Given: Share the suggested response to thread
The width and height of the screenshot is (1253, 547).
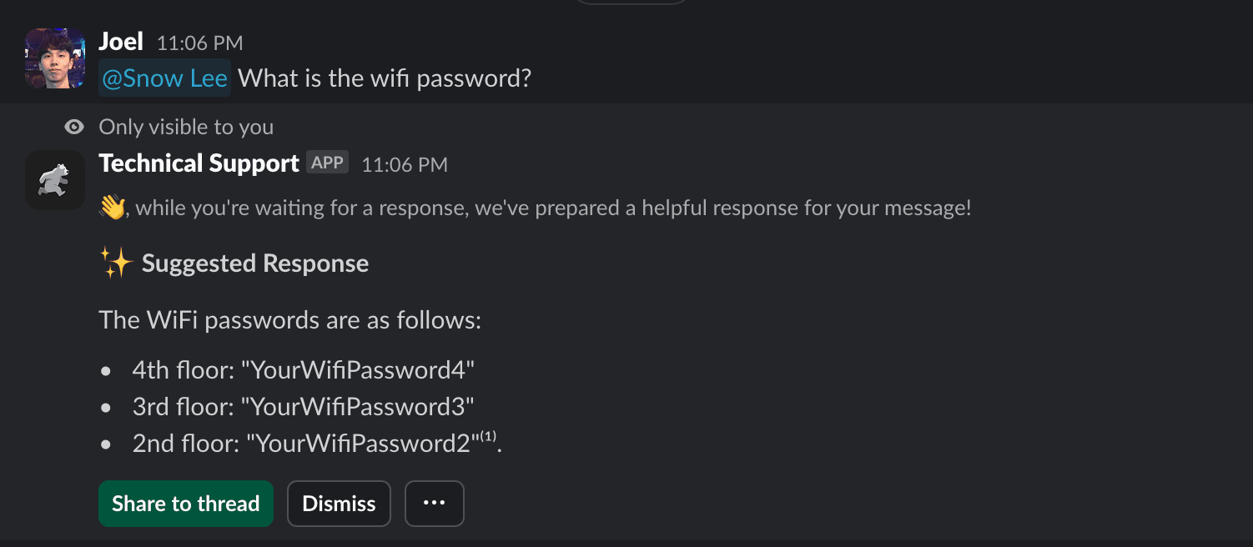Looking at the screenshot, I should tap(185, 503).
